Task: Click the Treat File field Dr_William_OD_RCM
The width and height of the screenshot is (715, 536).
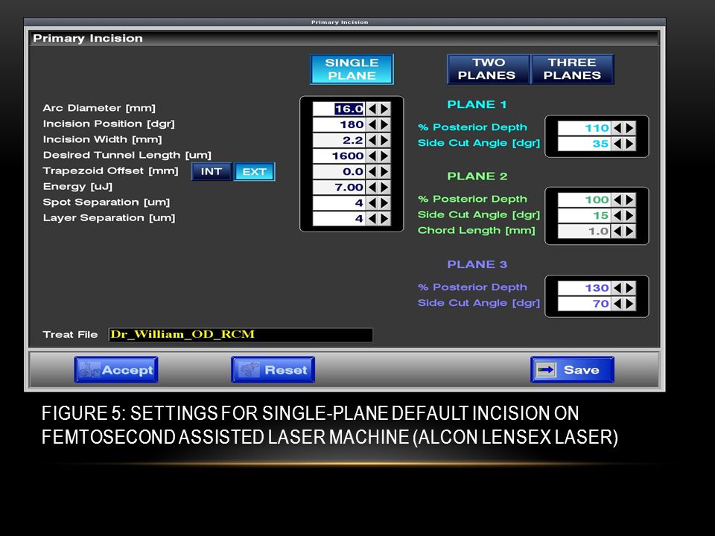Action: pos(241,334)
